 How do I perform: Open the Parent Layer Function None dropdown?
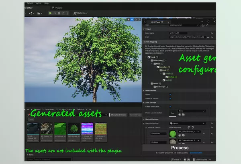click(192, 111)
